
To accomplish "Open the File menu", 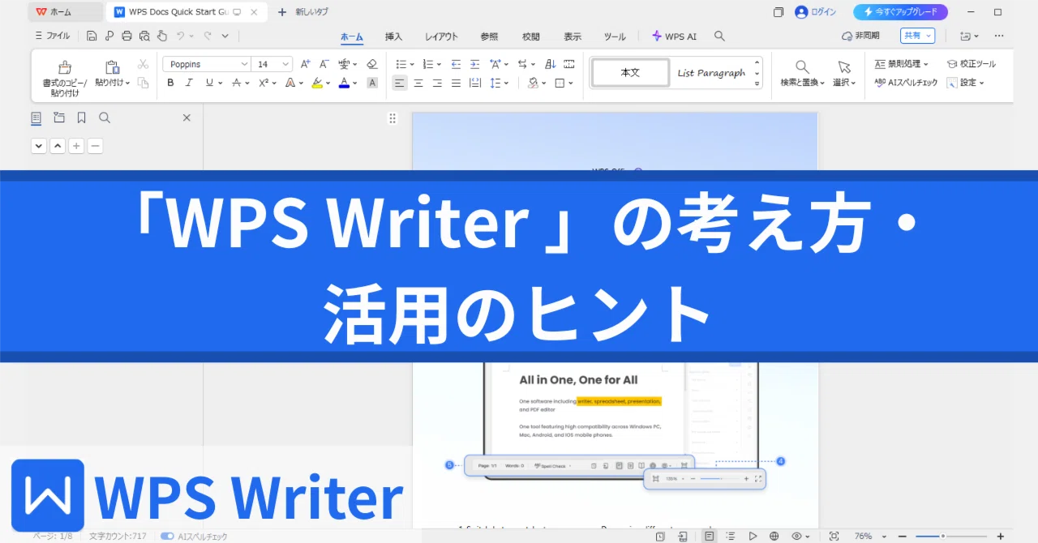I will [53, 36].
